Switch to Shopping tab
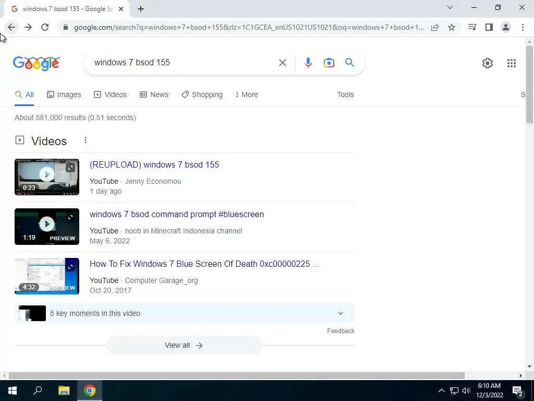 tap(202, 95)
